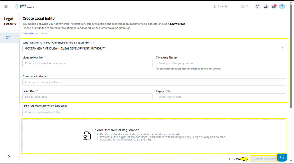Viewport: 294px width, 164px height.
Task: Open the inbox messages icon
Action: pyautogui.click(x=274, y=7)
